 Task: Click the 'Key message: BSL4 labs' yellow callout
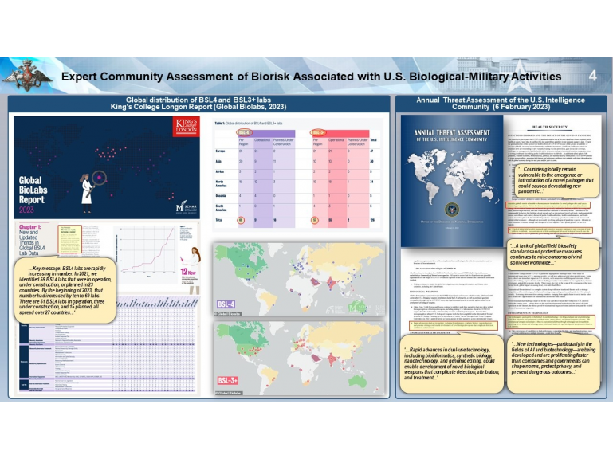click(x=65, y=290)
